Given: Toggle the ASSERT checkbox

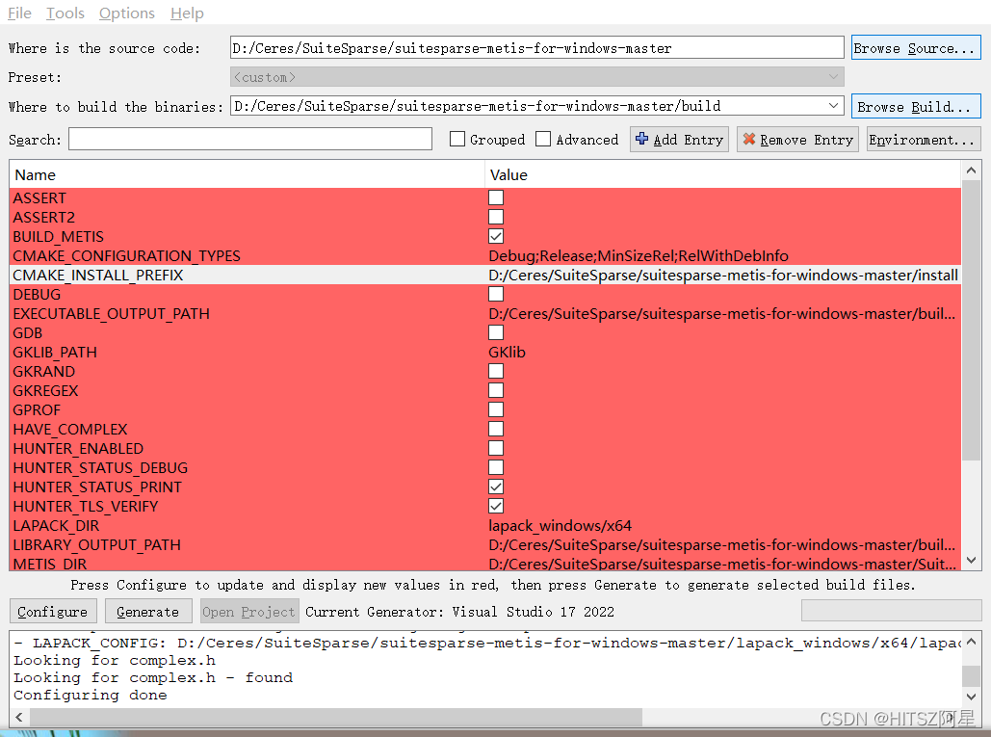Looking at the screenshot, I should (x=496, y=197).
